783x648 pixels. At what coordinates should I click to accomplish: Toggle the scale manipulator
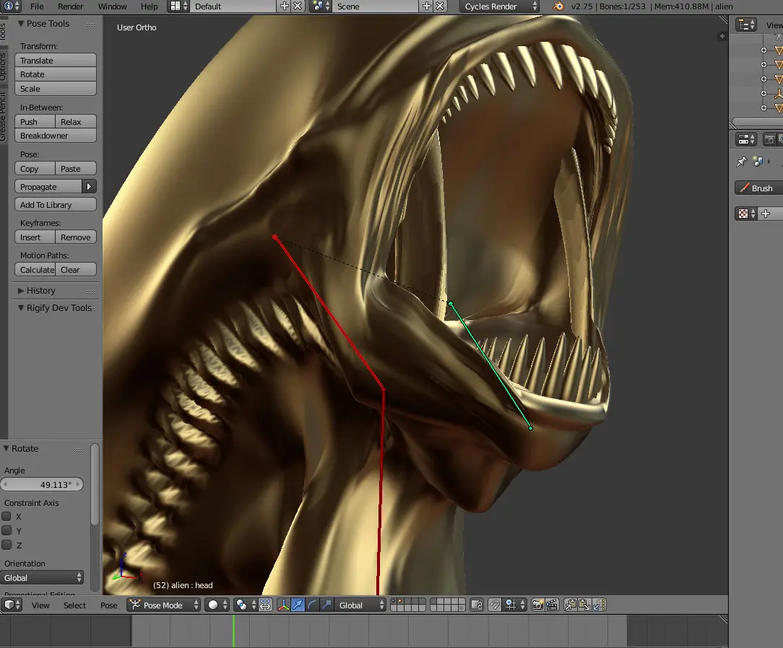pos(326,605)
